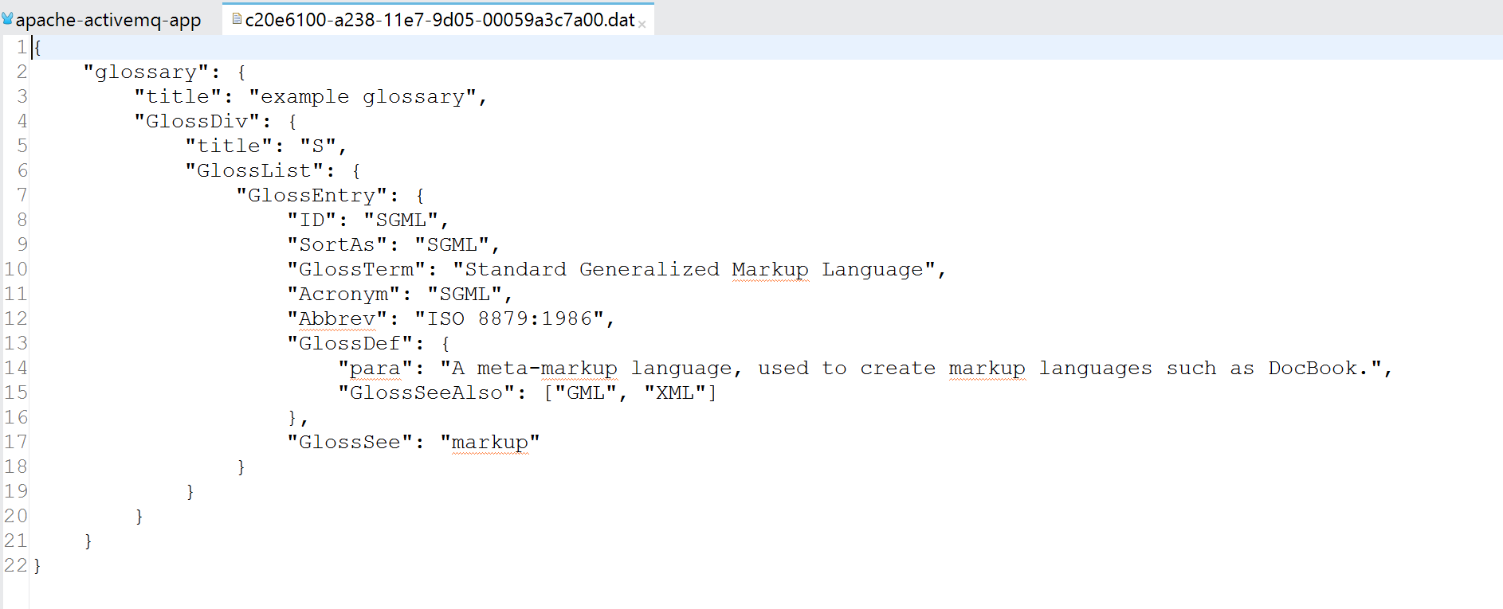Click line number 16 in the gutter
Image resolution: width=1503 pixels, height=609 pixels.
point(16,418)
